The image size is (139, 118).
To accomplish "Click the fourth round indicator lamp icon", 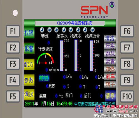I will pos(64,30).
